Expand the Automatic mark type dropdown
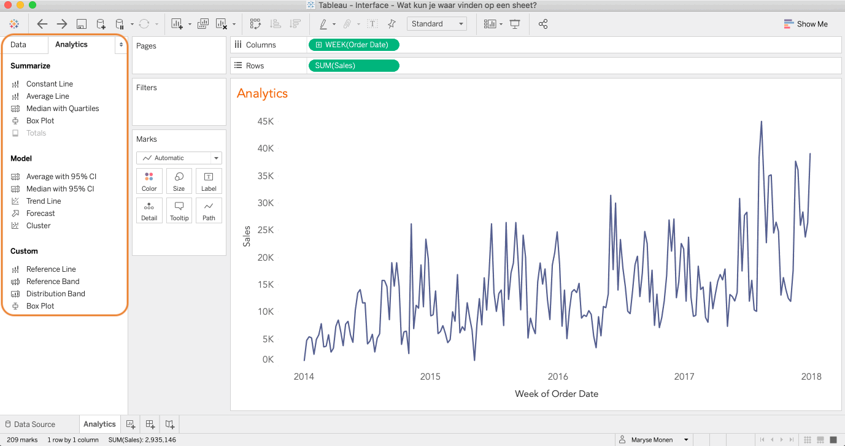Image resolution: width=845 pixels, height=446 pixels. click(x=216, y=158)
